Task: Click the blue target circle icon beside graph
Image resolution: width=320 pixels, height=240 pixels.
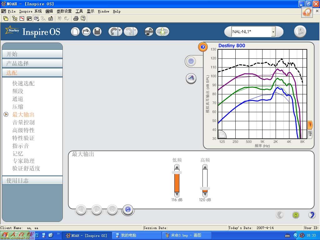Action: (x=191, y=61)
